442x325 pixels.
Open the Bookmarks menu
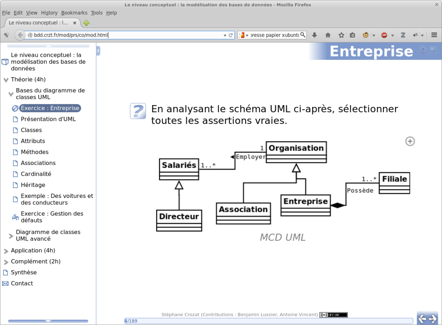(74, 13)
